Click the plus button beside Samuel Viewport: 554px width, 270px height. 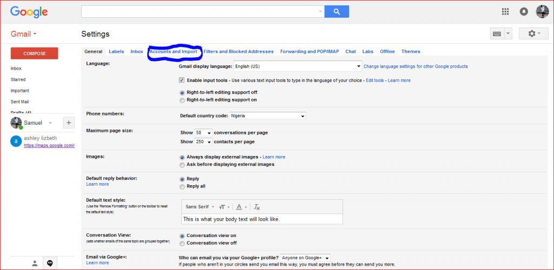click(69, 123)
